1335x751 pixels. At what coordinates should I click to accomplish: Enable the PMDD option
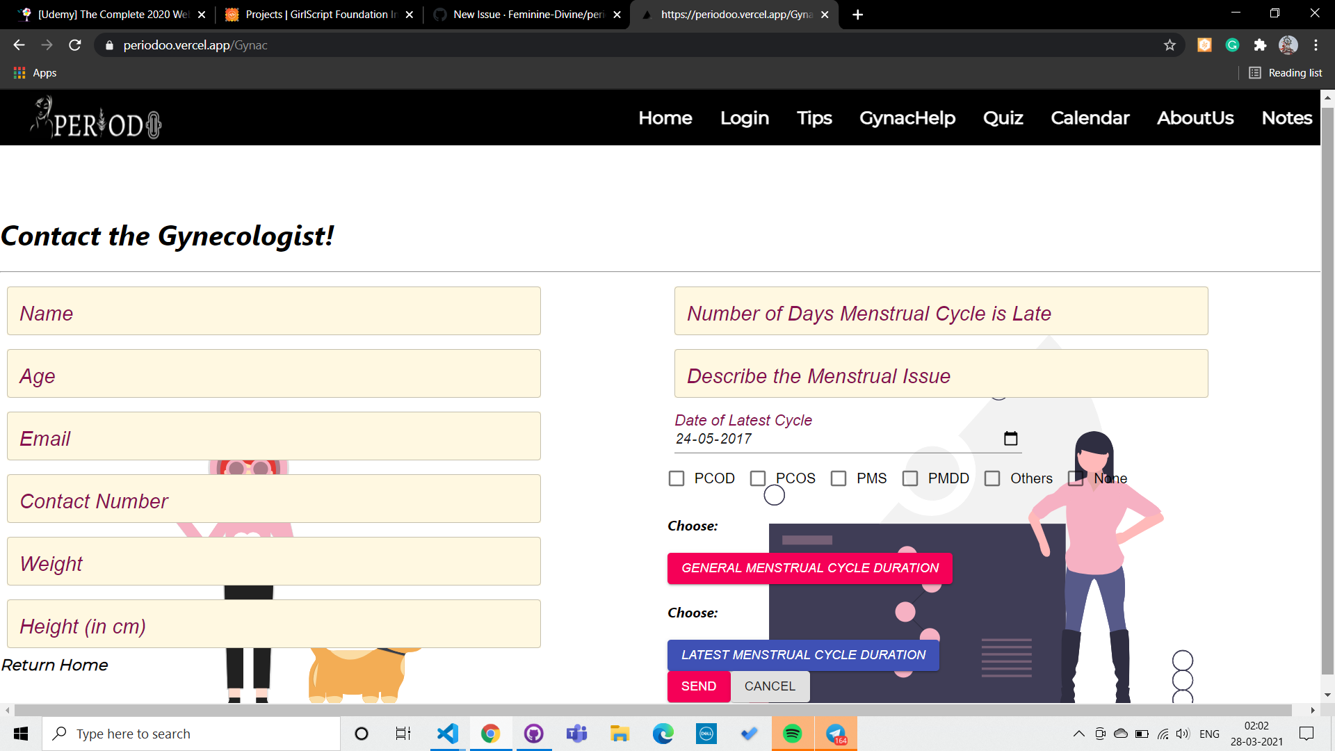pos(910,478)
